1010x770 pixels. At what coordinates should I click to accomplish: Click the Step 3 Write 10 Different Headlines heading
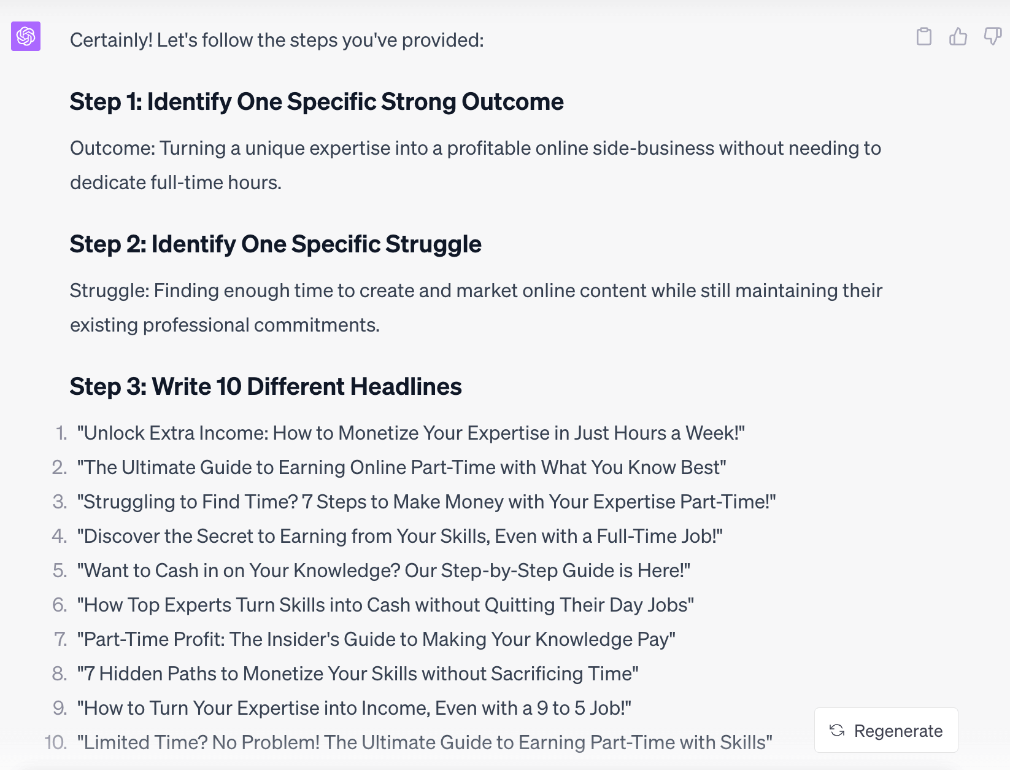[x=265, y=387]
